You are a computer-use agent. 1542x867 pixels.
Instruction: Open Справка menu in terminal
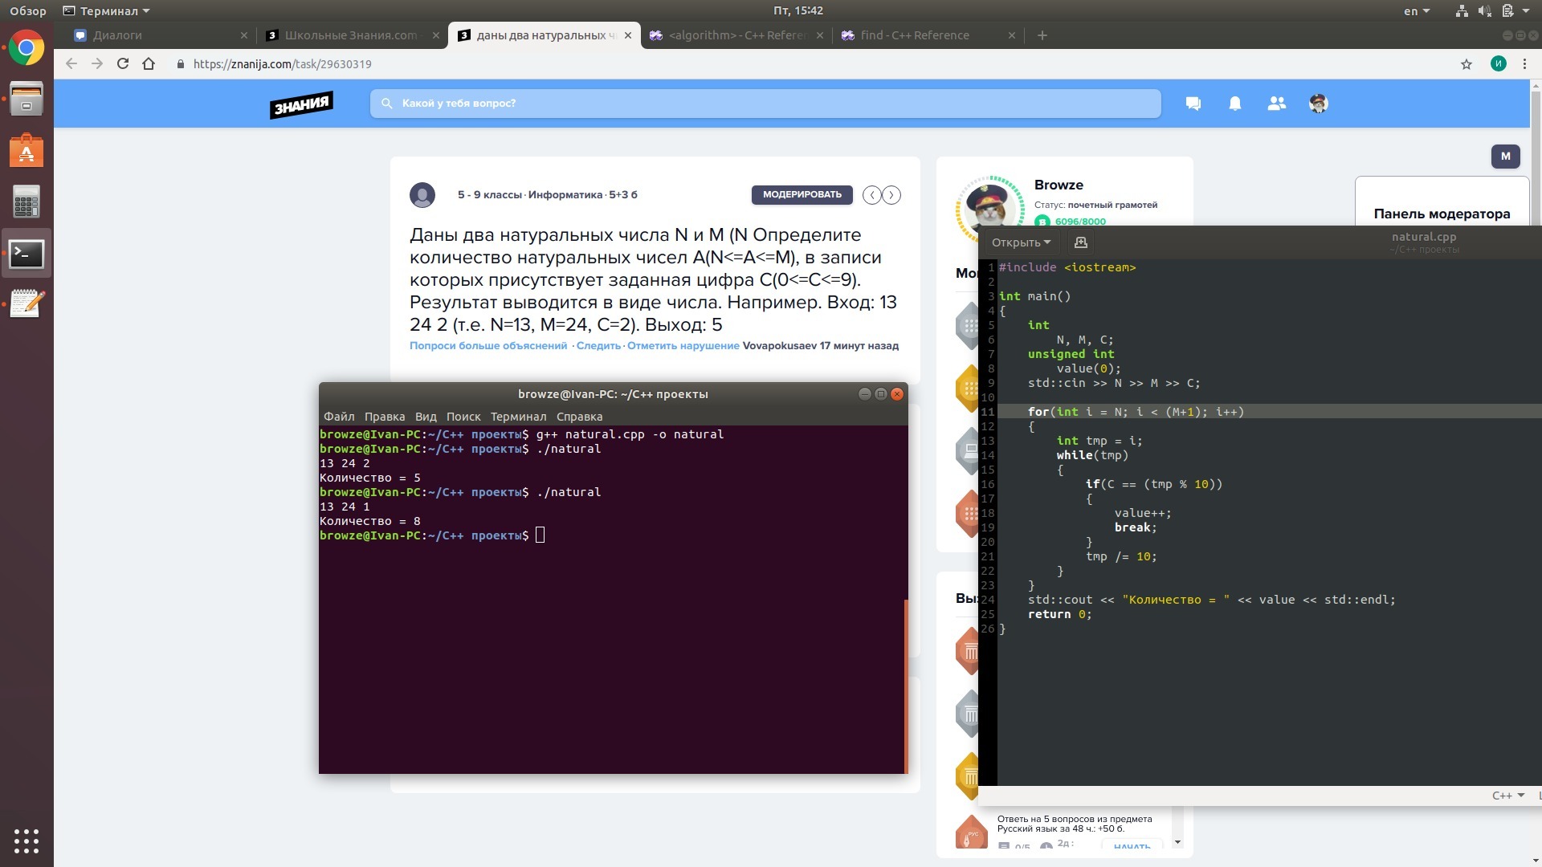579,417
